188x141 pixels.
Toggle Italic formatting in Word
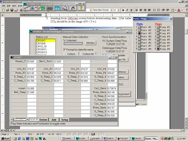click(x=127, y=10)
